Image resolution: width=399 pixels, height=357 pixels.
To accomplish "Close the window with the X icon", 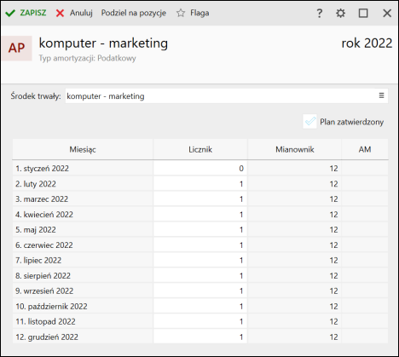I will point(387,13).
